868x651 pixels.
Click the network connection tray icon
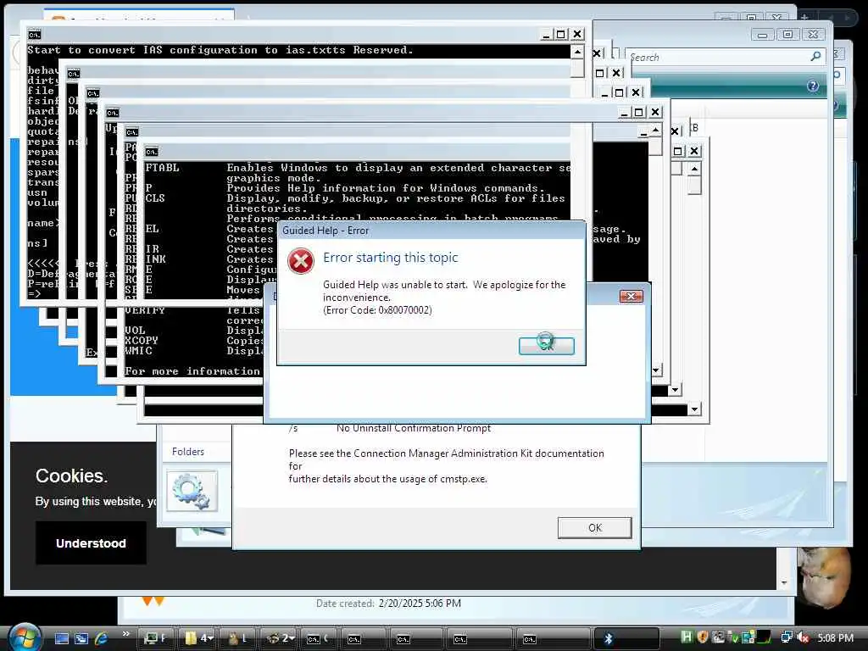(x=786, y=637)
